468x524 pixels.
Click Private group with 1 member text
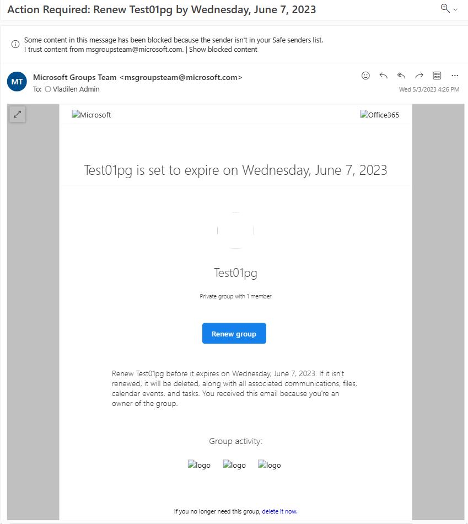(235, 296)
